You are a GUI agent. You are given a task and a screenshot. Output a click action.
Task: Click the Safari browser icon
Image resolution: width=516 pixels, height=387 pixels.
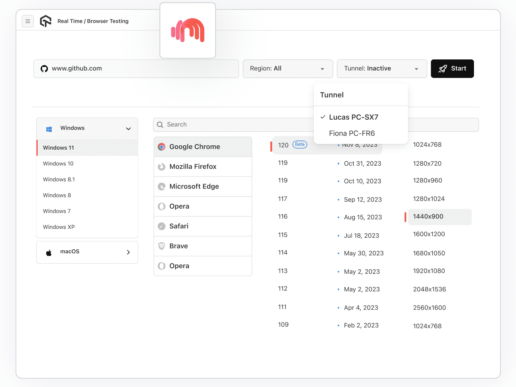click(162, 226)
